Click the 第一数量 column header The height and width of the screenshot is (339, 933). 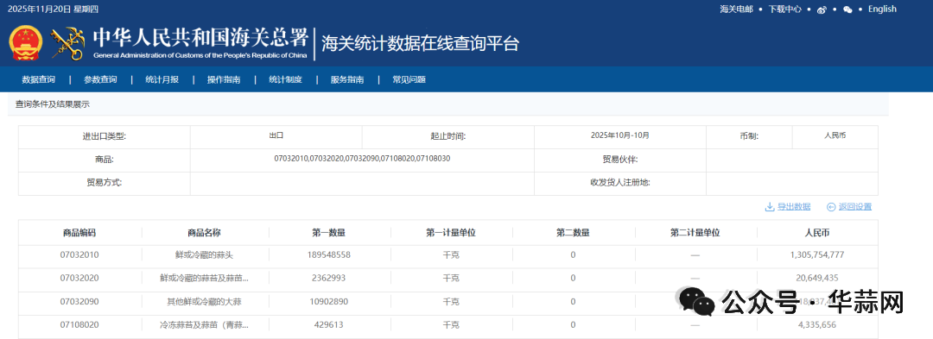(x=329, y=233)
